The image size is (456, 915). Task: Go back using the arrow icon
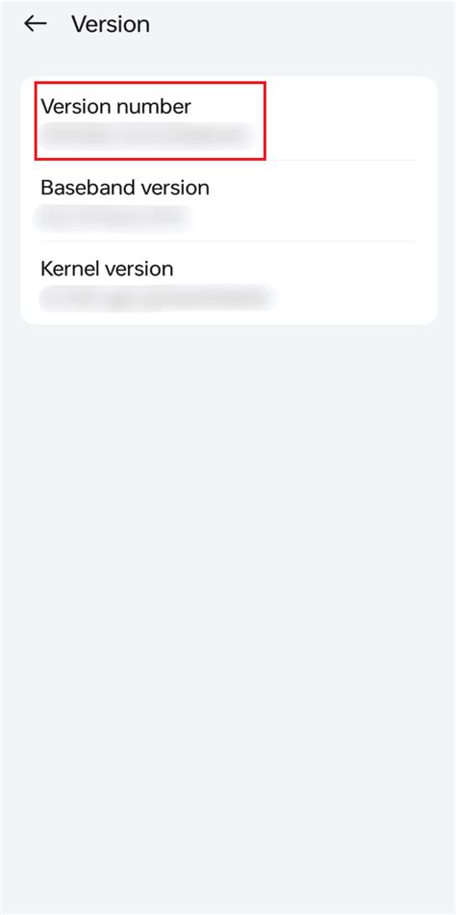tap(35, 24)
